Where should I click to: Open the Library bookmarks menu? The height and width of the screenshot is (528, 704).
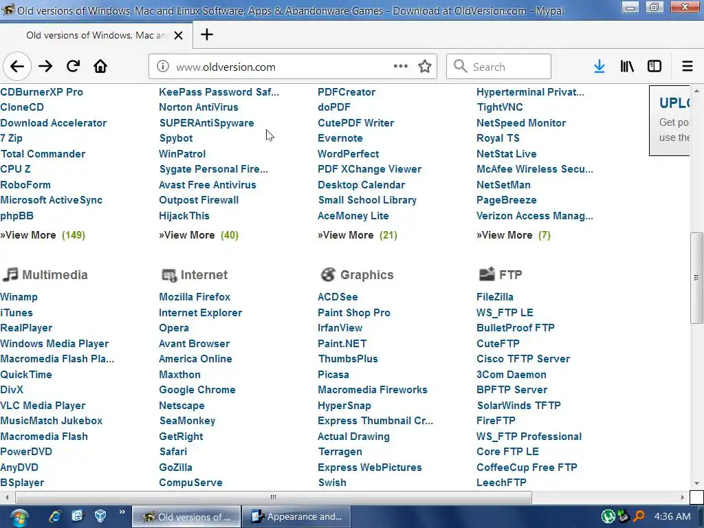627,67
